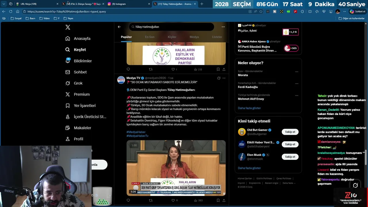Switch to the URL Ninja browser tab
368x207 pixels.
[x=37, y=4]
